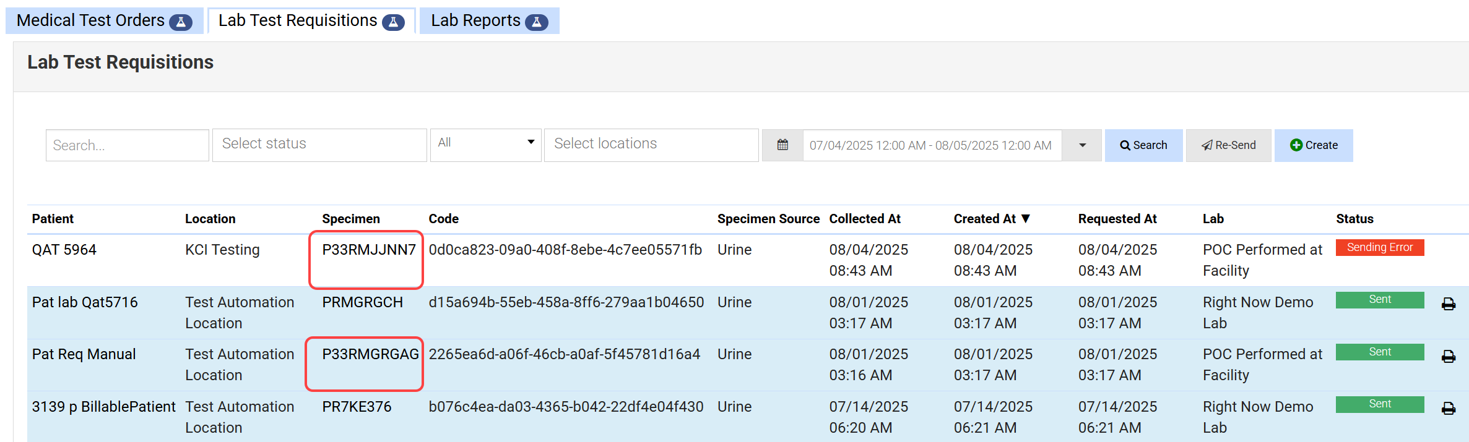
Task: Click the Search button
Action: (1143, 145)
